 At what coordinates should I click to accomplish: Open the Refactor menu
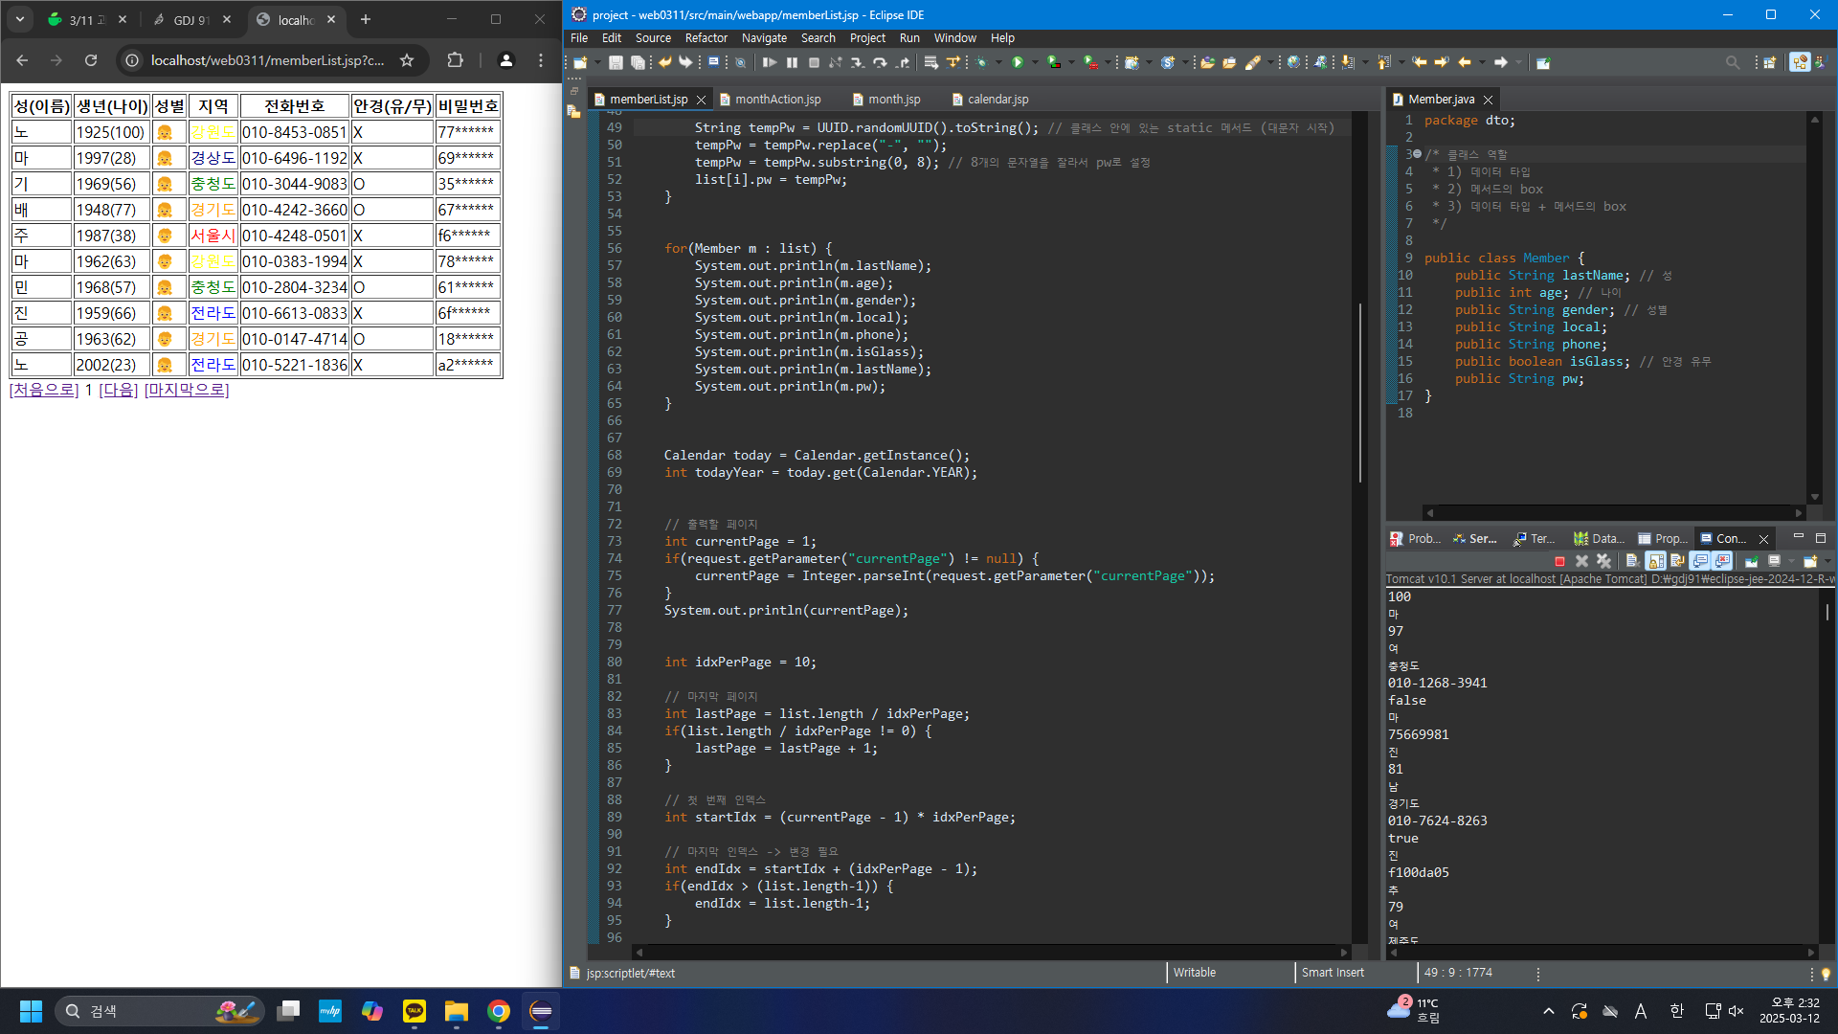pos(706,38)
